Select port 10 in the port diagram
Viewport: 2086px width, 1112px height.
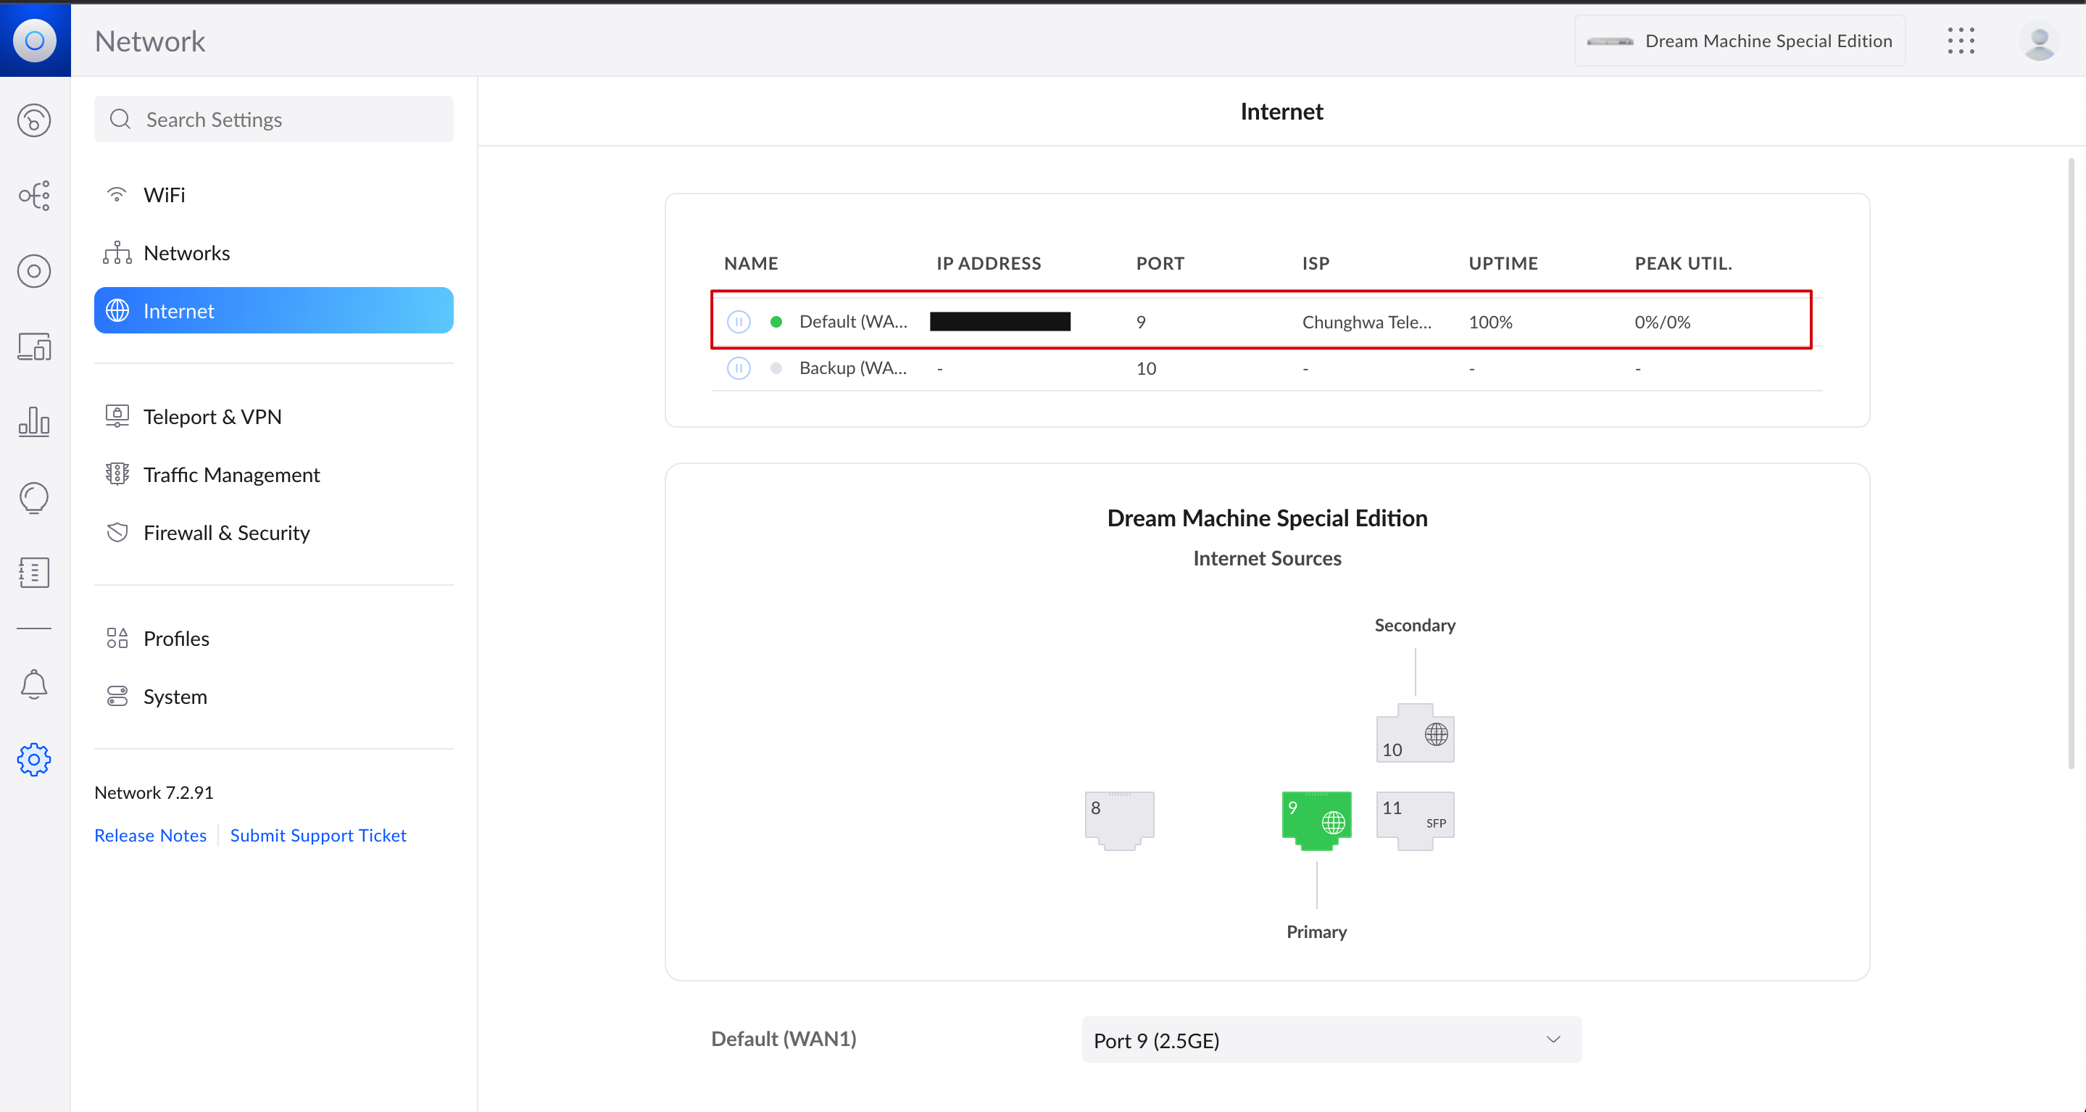click(1414, 734)
